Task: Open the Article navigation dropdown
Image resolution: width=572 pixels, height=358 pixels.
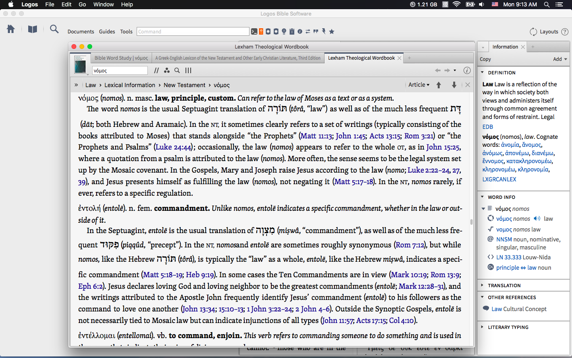Action: 419,85
